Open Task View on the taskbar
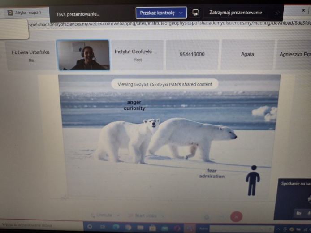The image size is (311, 233). click(x=103, y=227)
